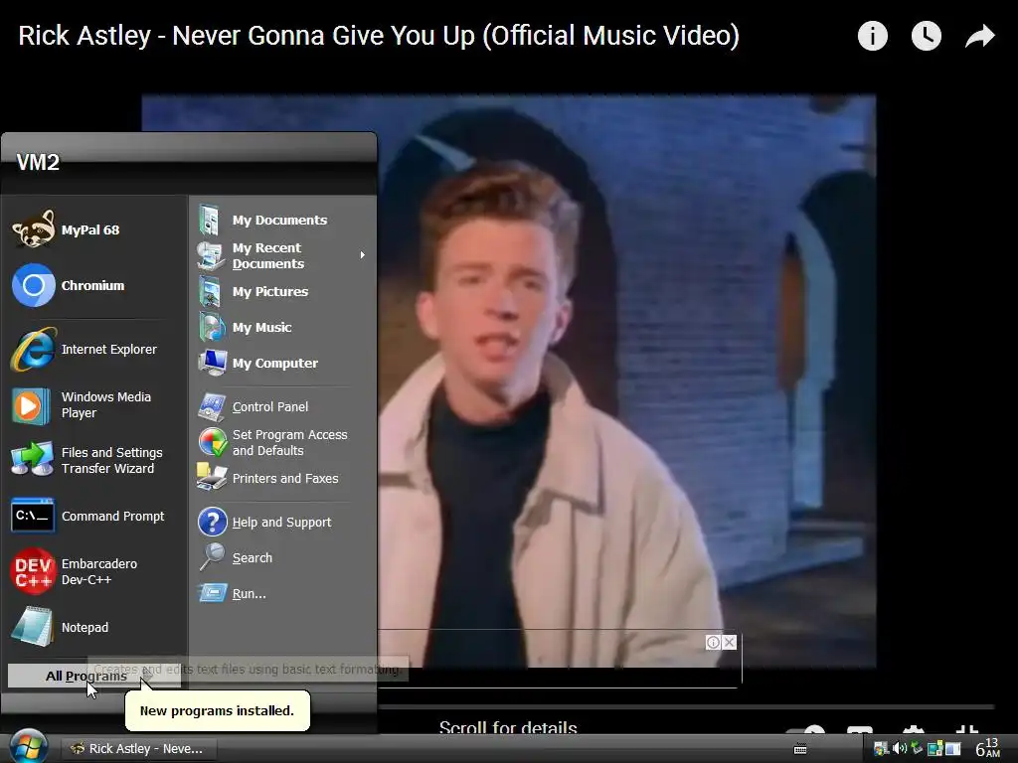Click the Watch Later clock icon
This screenshot has width=1018, height=763.
click(926, 36)
